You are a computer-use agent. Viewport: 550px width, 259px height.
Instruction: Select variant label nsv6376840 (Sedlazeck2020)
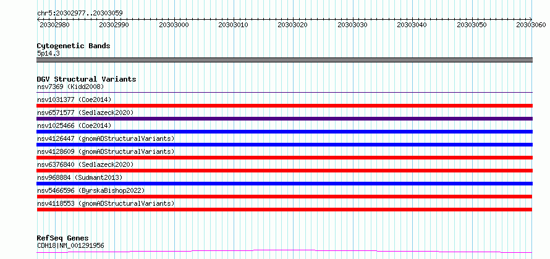pyautogui.click(x=85, y=164)
